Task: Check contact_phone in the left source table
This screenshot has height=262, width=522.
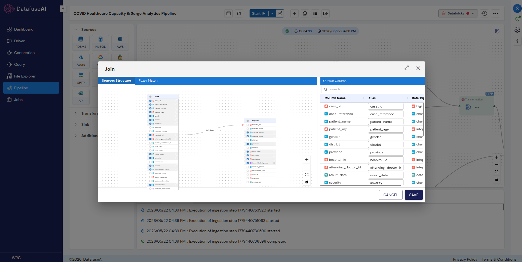Action: click(150, 131)
